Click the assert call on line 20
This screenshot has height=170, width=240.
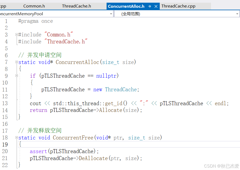38,151
